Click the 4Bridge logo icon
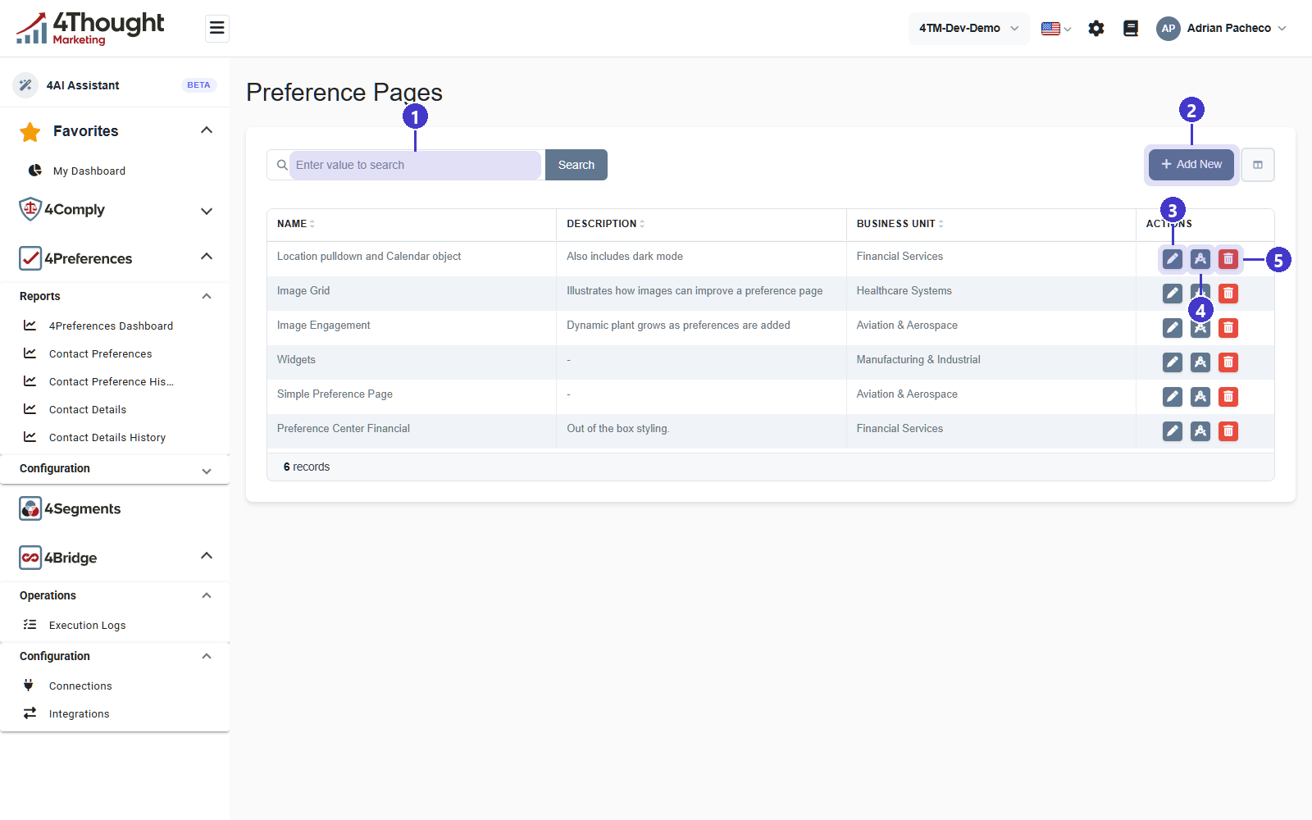 30,558
